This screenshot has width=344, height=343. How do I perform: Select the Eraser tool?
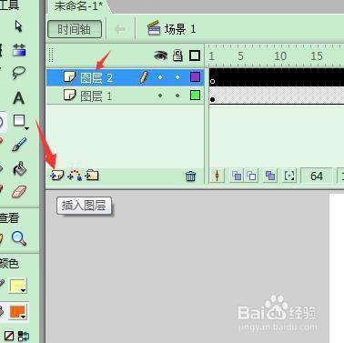(x=19, y=192)
